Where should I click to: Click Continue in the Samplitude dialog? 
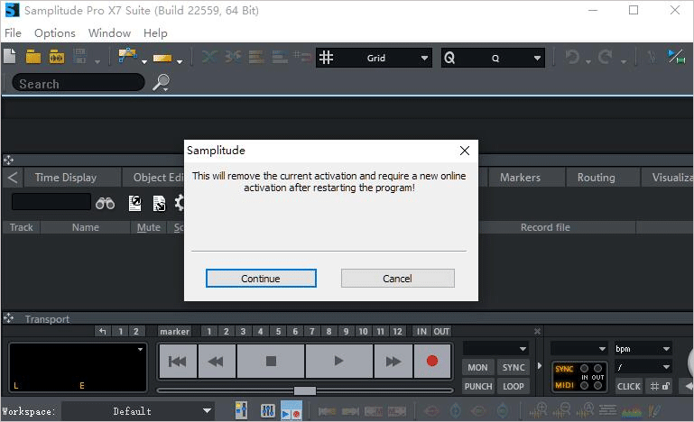261,279
